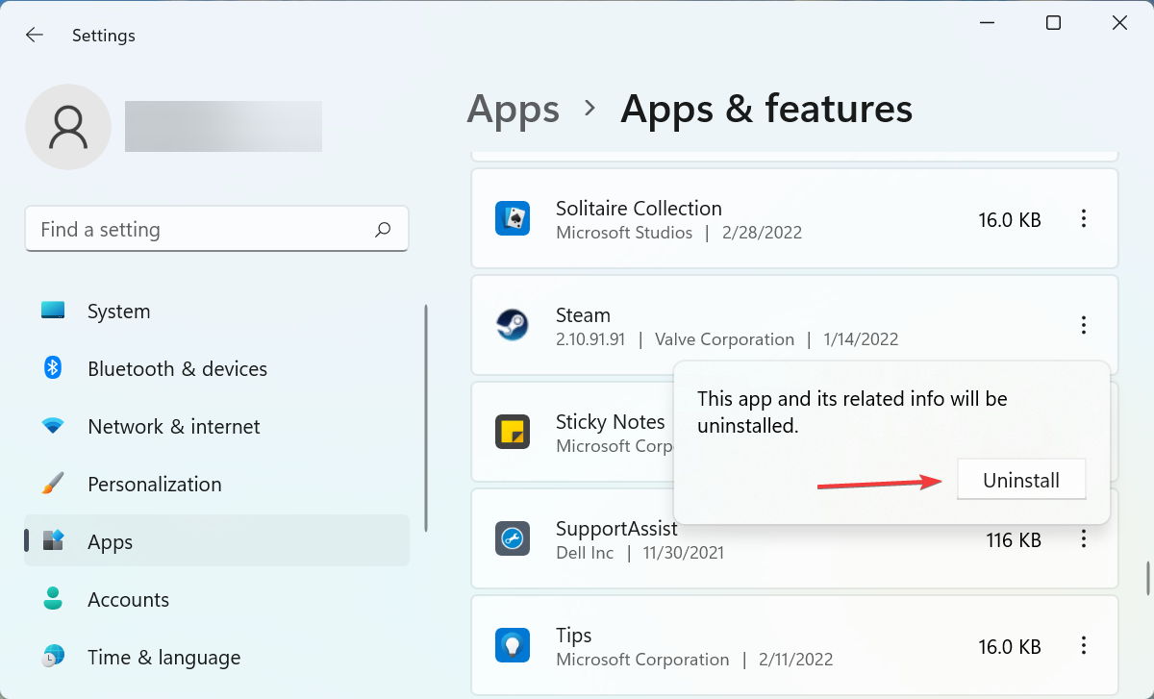
Task: Open System settings in sidebar
Action: 118,312
